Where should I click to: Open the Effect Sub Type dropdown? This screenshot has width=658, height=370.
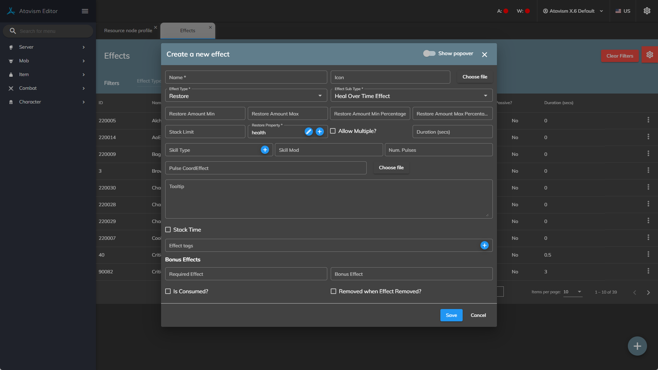[x=411, y=96]
